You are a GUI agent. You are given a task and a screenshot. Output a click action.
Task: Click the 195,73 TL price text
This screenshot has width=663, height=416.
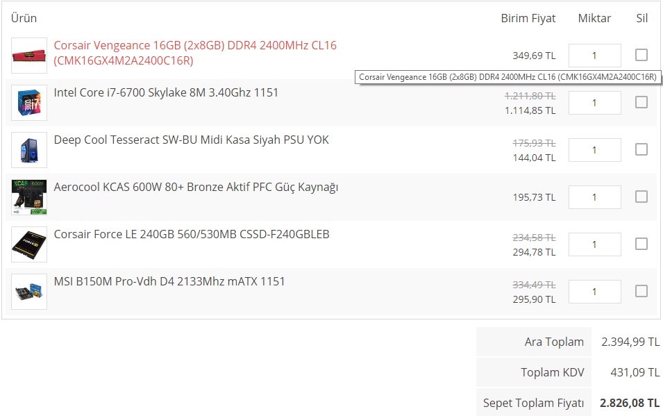(x=534, y=197)
